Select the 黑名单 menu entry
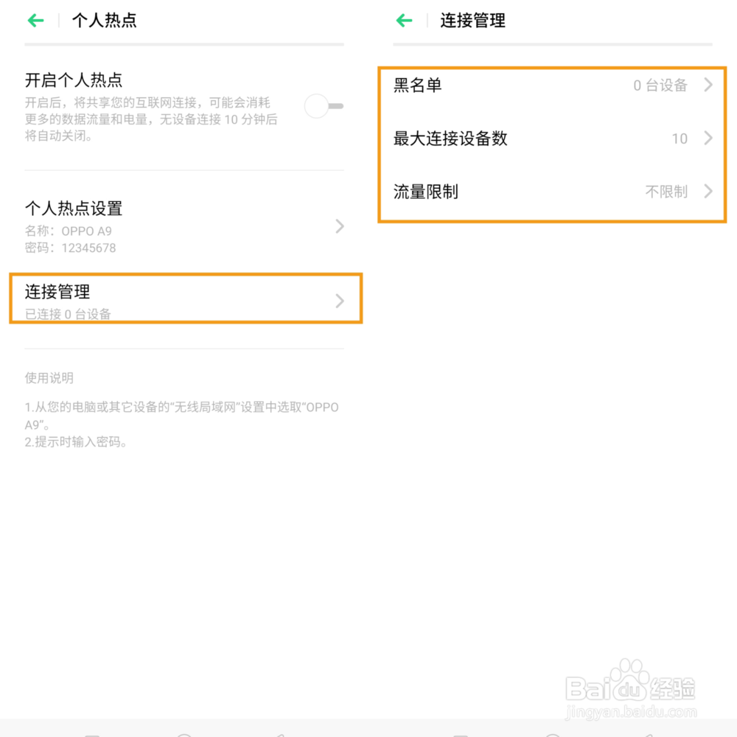The width and height of the screenshot is (737, 737). tap(553, 85)
